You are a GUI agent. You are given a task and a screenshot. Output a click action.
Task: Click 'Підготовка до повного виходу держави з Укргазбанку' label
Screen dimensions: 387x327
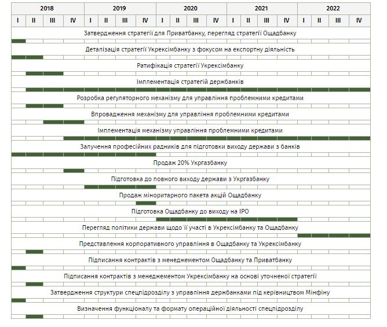191,179
